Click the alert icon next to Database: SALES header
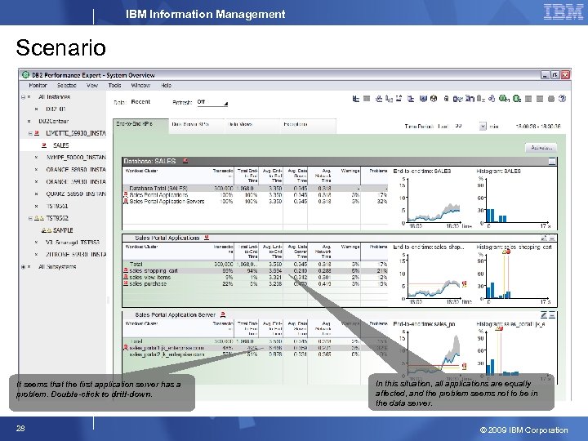This screenshot has width=588, height=441. (x=185, y=161)
